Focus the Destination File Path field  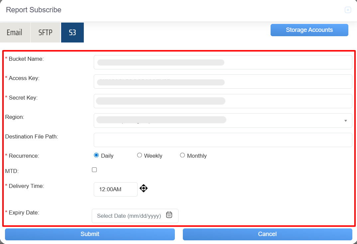tap(223, 140)
